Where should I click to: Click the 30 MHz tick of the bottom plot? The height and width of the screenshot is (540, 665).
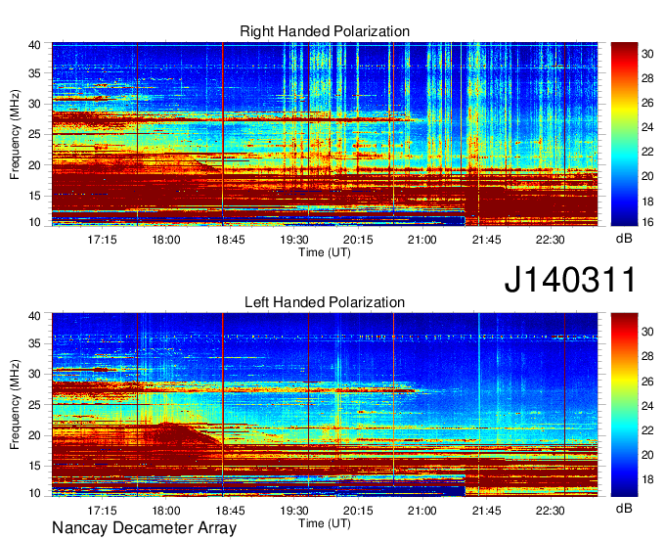coord(34,374)
